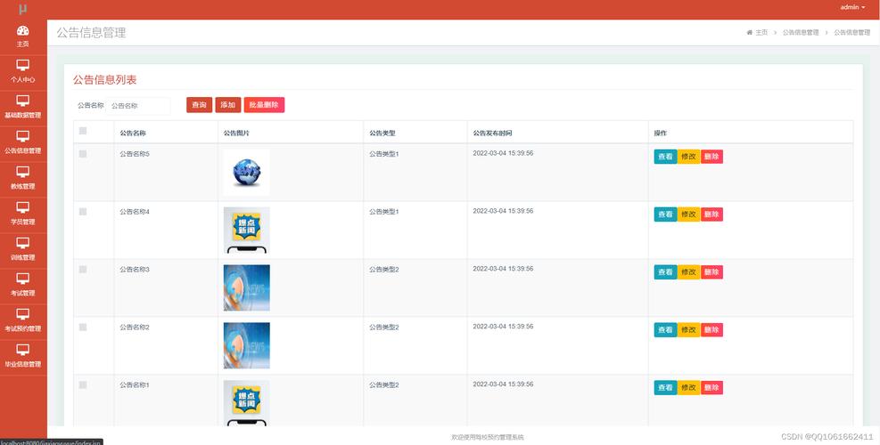Open the admin user dropdown
Screen dimensions: 880x445
click(852, 7)
